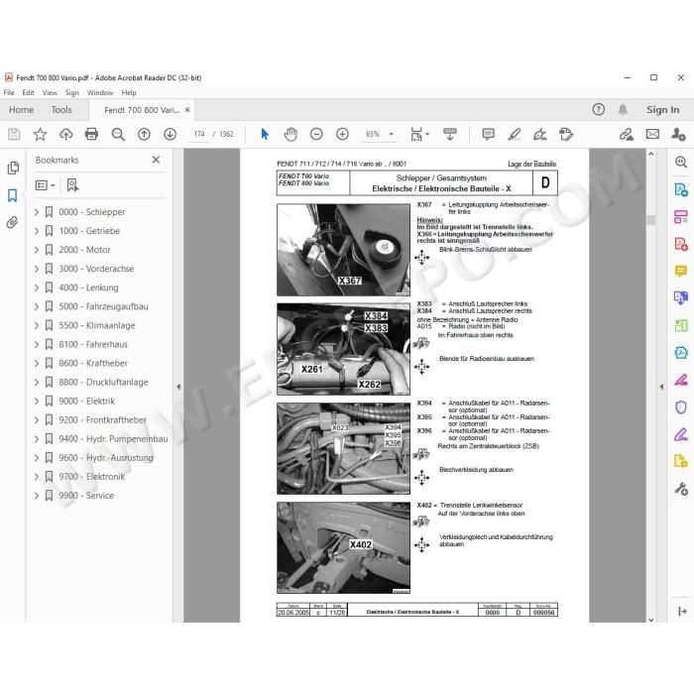Viewport: 694px width, 694px height.
Task: Expand the 2000 - Motor bookmark
Action: pyautogui.click(x=37, y=250)
